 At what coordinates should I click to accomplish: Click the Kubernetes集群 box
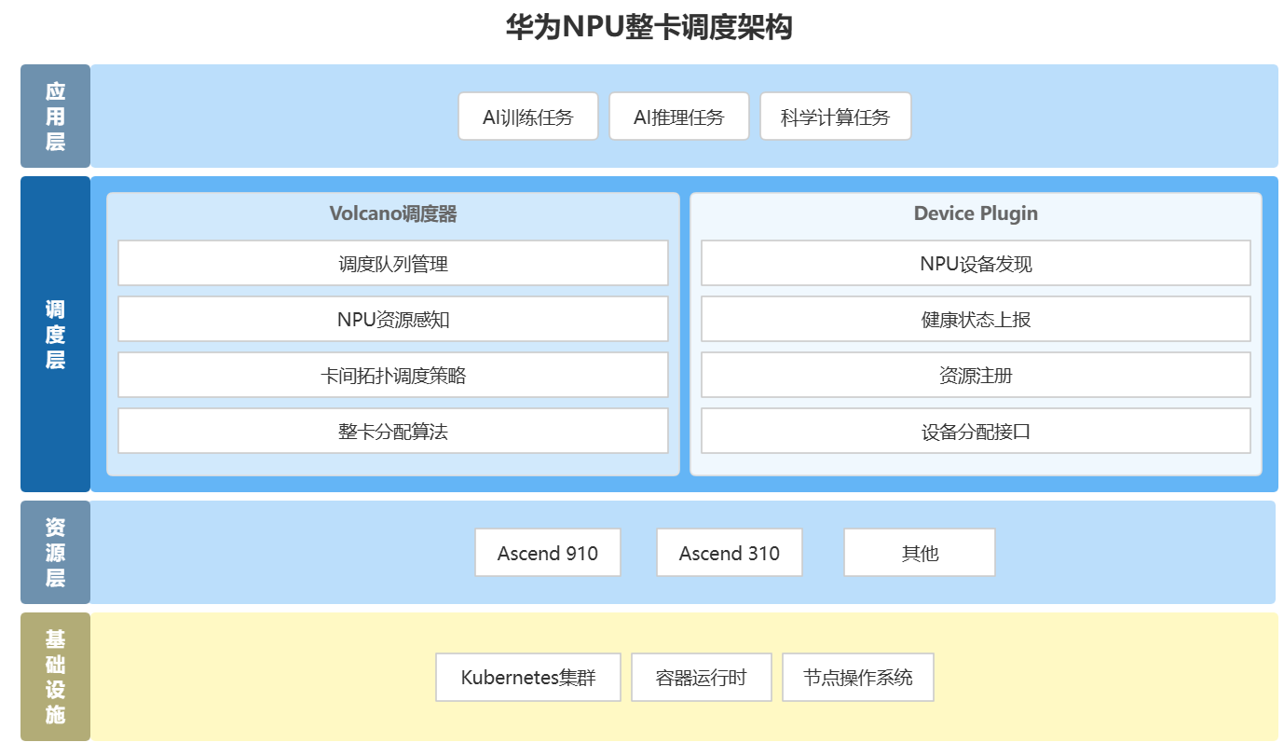[x=528, y=678]
